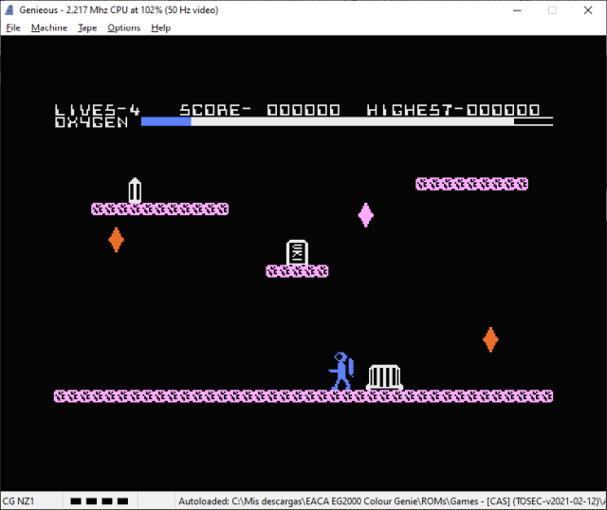The height and width of the screenshot is (510, 607).
Task: Open the Options menu
Action: pyautogui.click(x=124, y=27)
